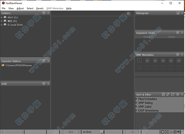Expand the XMP Label filter section
185x134 pixels.
[136, 107]
